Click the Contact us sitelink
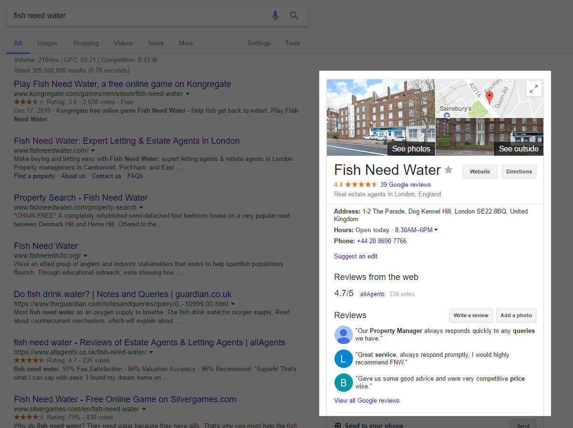This screenshot has height=428, width=573. 106,176
